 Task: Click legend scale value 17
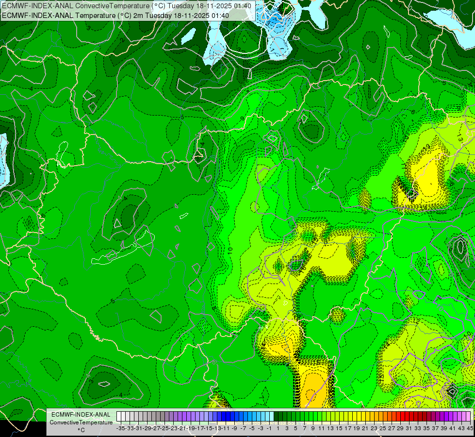tap(348, 428)
